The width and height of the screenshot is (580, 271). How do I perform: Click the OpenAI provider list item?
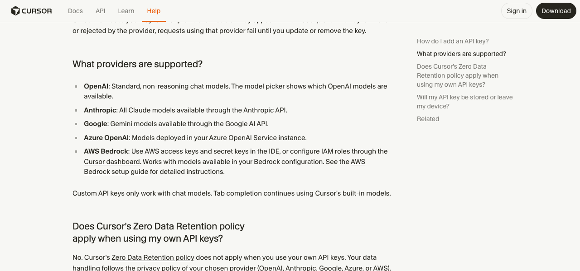pos(236,91)
